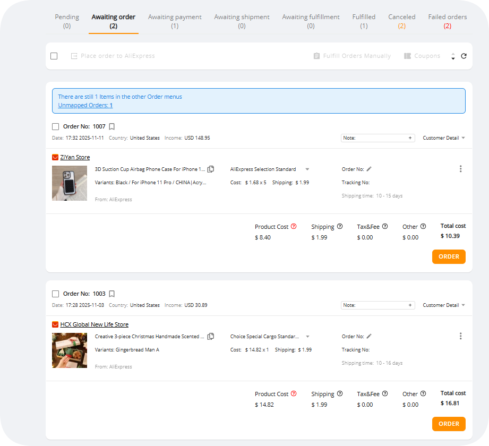Viewport: 489px width, 446px height.
Task: Click the refresh icon in the toolbar
Action: pyautogui.click(x=464, y=56)
